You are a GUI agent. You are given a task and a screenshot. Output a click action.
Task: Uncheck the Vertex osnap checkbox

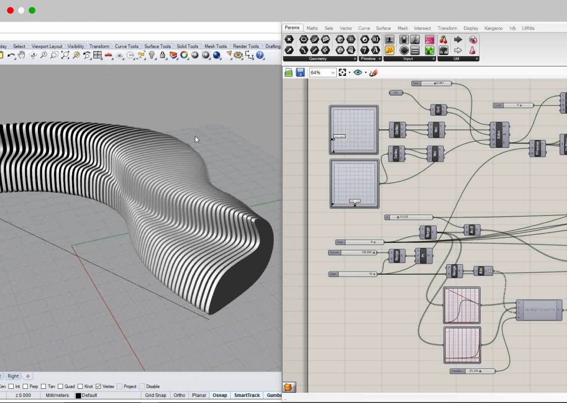click(x=98, y=386)
